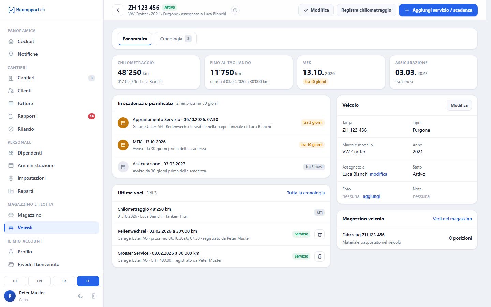The height and width of the screenshot is (307, 491).
Task: Go back using the chevron arrow button
Action: [x=118, y=10]
